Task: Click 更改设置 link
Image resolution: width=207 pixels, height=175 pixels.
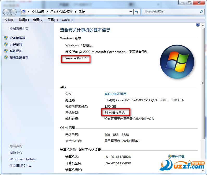Action: 178,157
